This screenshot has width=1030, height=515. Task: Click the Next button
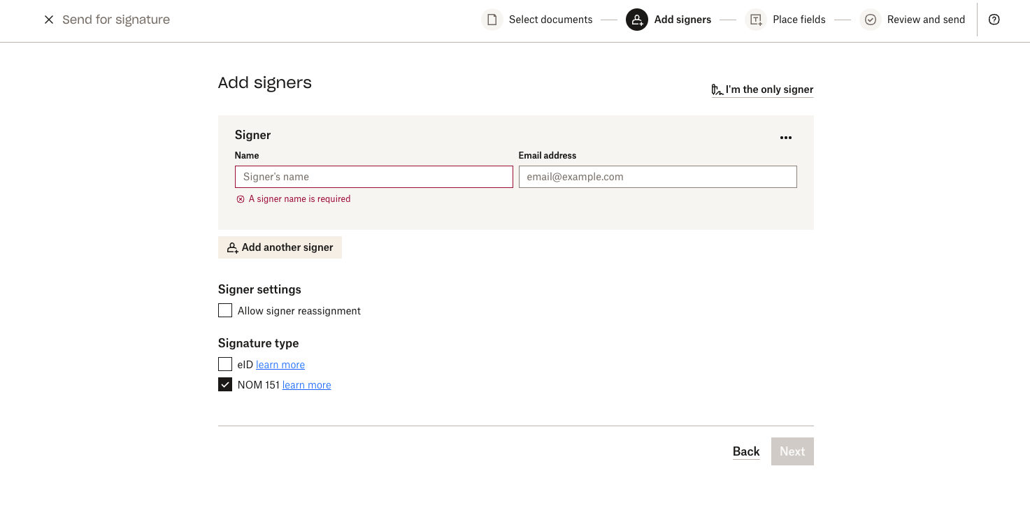(792, 451)
